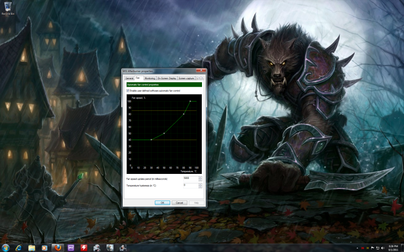Open the Screen capture tab
Viewport: 404px width, 252px height.
click(186, 78)
